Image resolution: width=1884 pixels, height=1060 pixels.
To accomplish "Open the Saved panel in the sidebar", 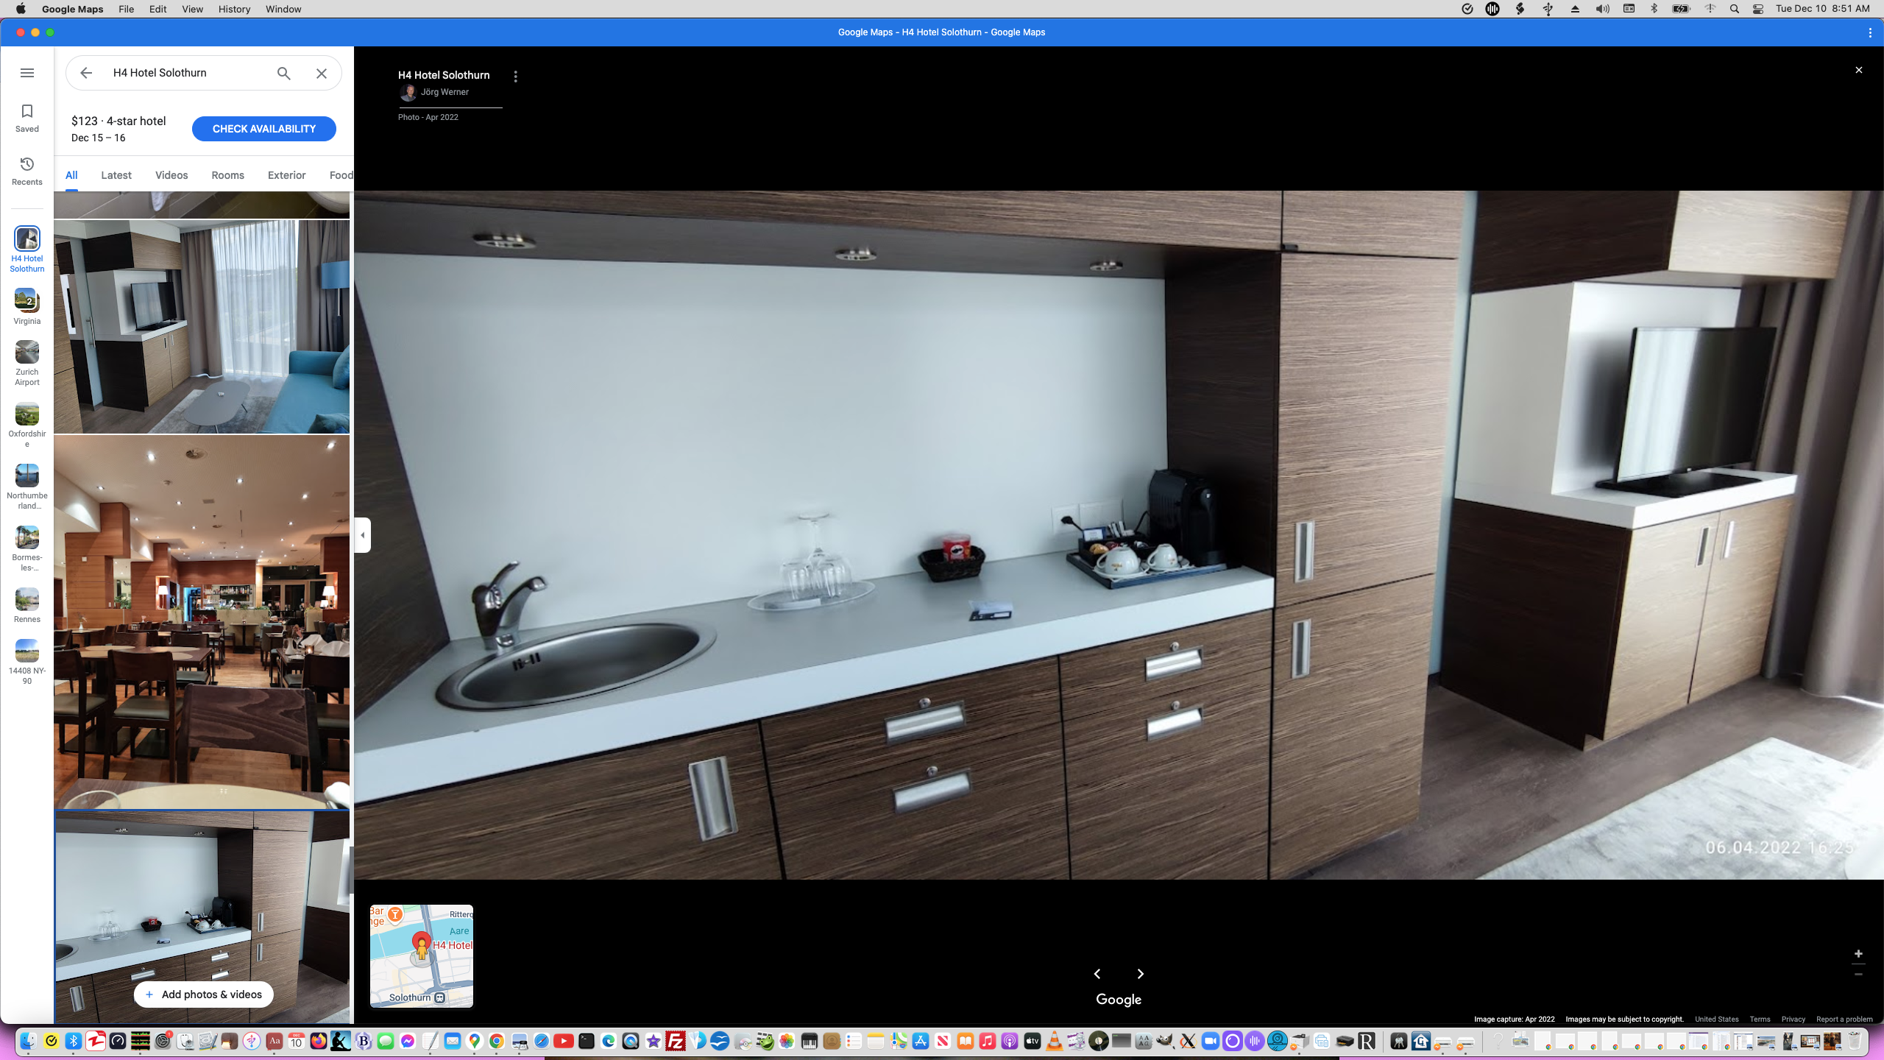I will click(x=26, y=118).
